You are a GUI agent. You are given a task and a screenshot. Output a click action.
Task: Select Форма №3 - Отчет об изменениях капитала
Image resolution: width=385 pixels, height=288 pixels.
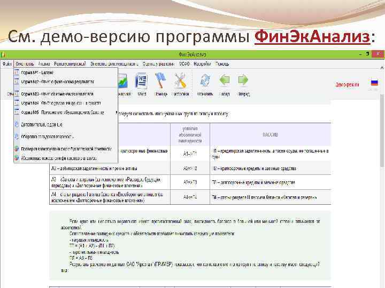(66, 94)
